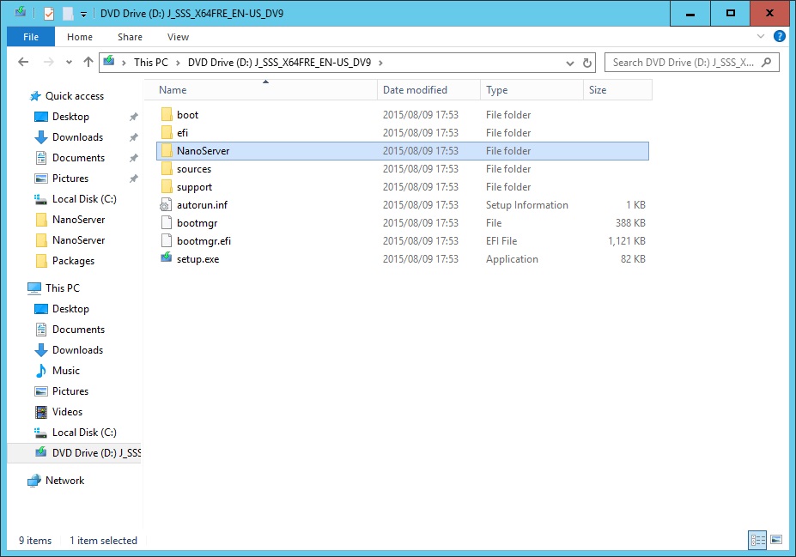
Task: Select the setup.exe application icon
Action: coord(166,257)
